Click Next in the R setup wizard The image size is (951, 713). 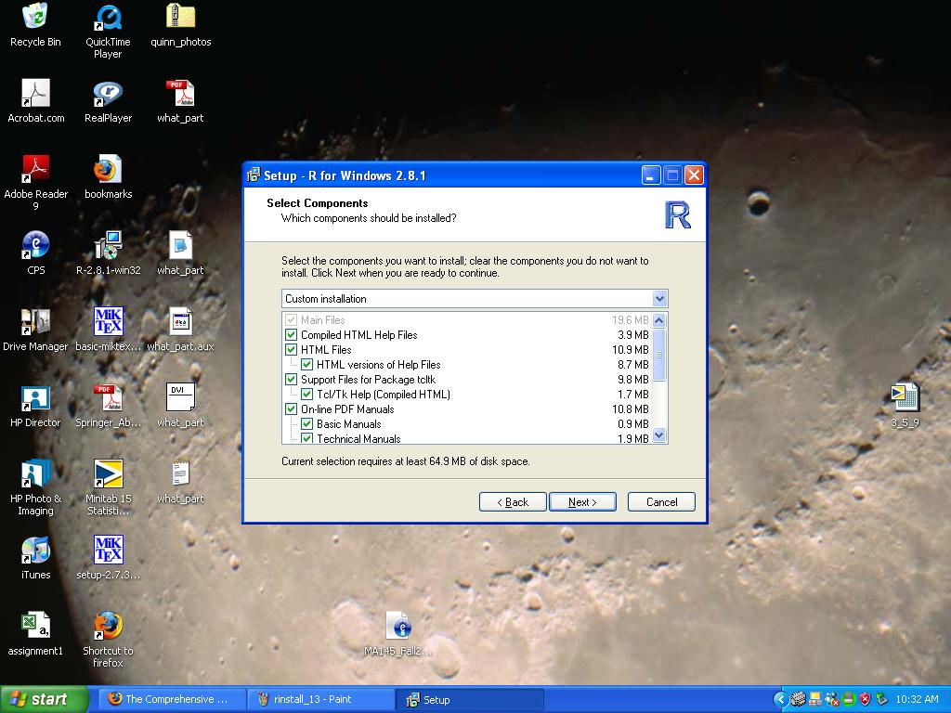582,501
